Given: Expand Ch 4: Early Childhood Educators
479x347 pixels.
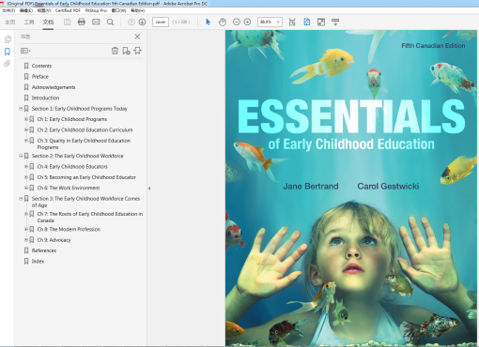Looking at the screenshot, I should 26,167.
